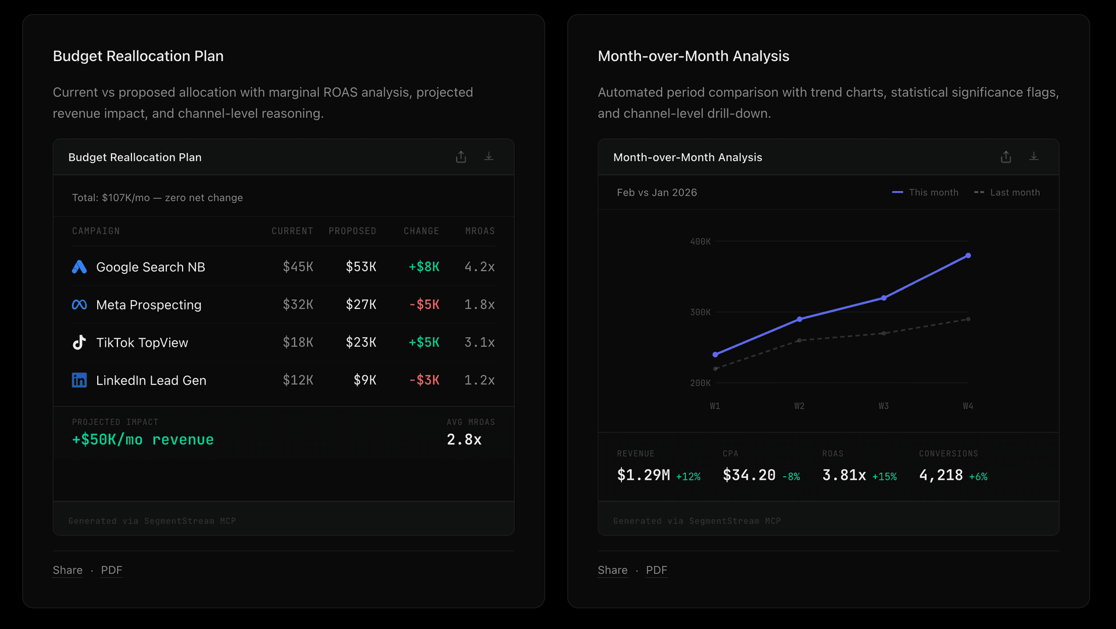1116x629 pixels.
Task: Open the share icon on Month-over-Month Analysis card
Action: tap(1006, 157)
